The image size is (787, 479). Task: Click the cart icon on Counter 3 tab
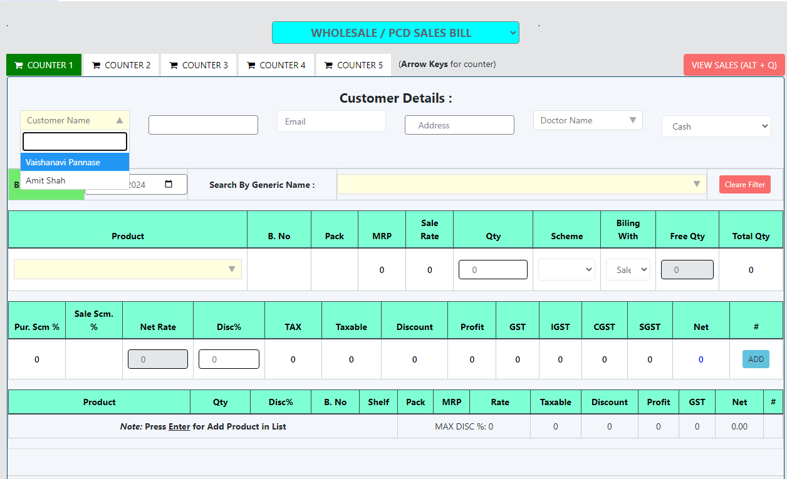click(174, 65)
